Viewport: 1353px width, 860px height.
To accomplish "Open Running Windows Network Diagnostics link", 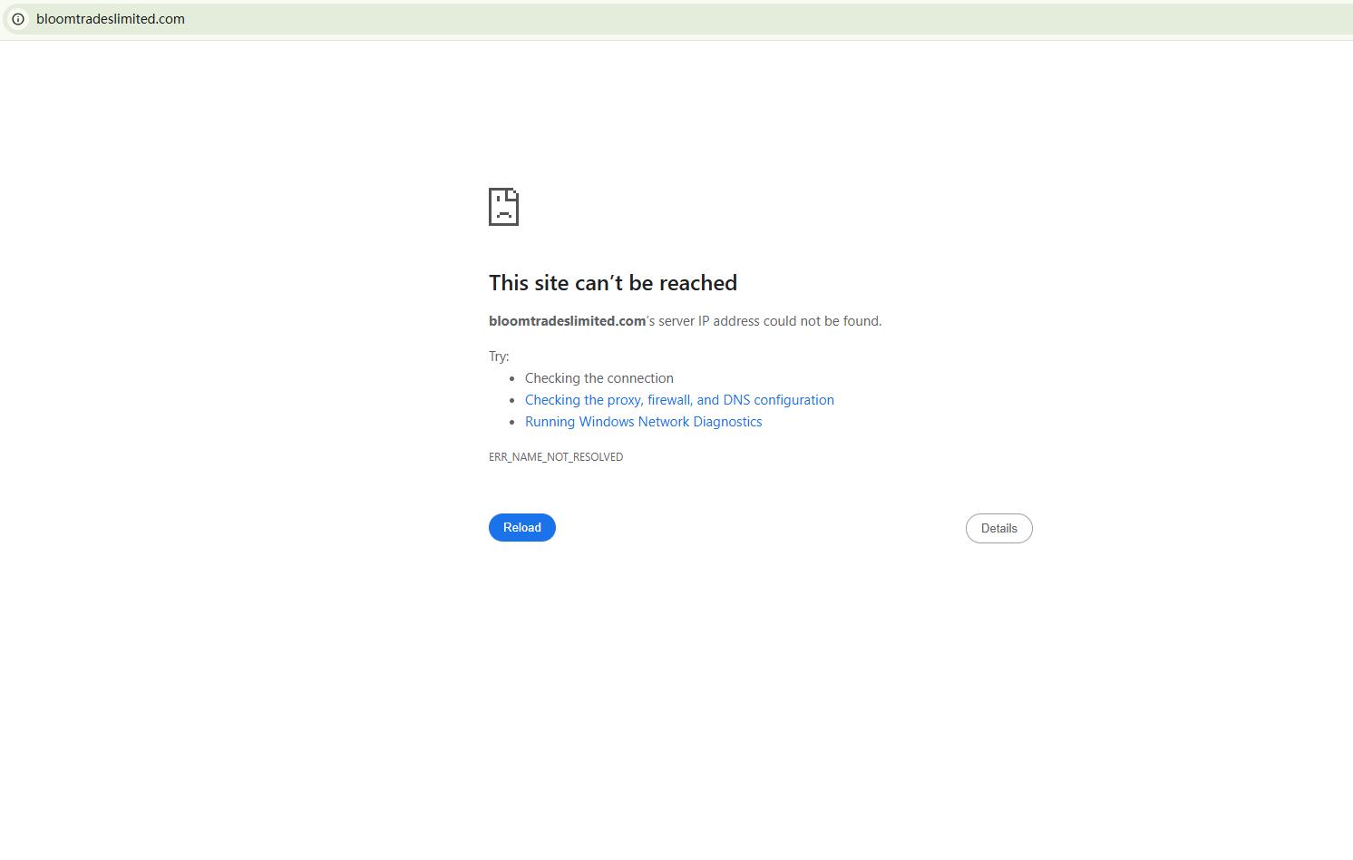I will [643, 422].
